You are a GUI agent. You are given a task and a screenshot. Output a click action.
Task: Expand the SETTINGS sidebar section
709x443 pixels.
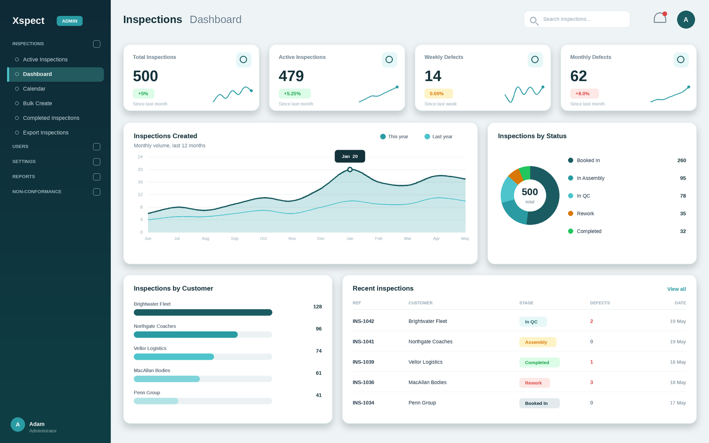[97, 162]
